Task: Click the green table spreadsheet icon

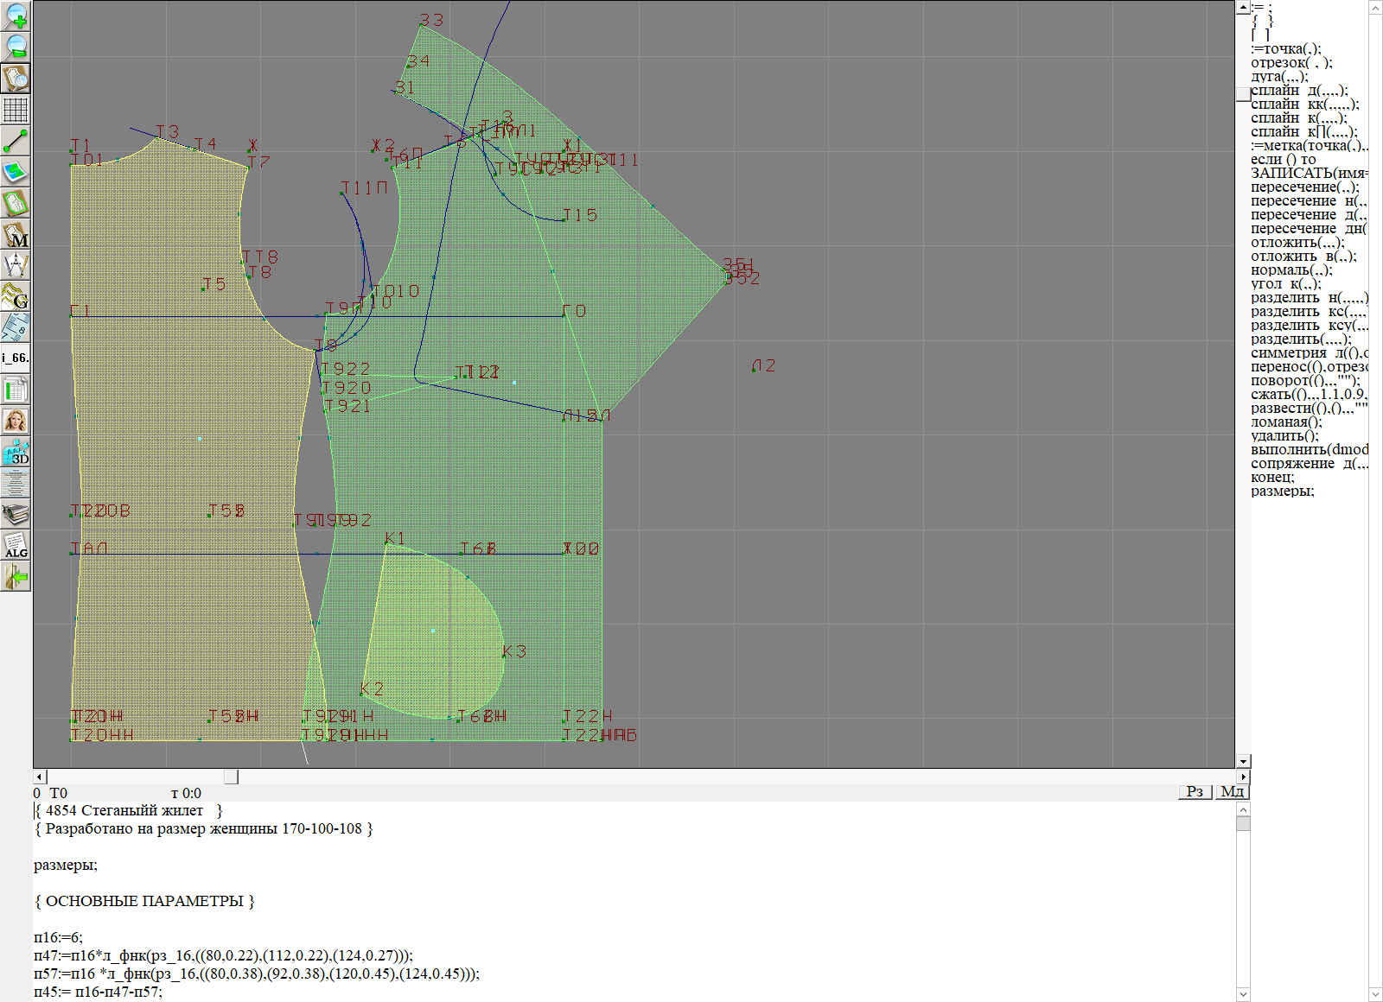Action: 16,390
